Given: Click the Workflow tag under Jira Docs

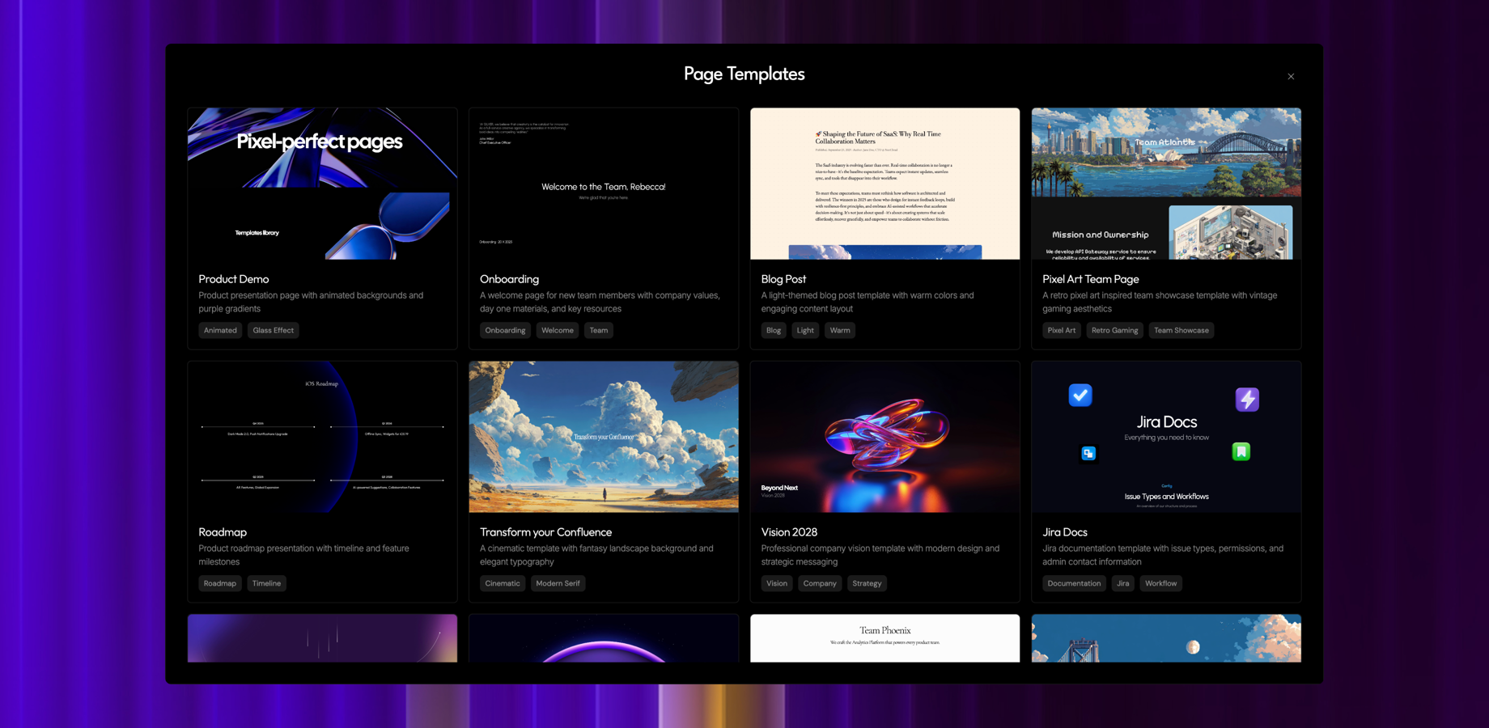Looking at the screenshot, I should coord(1160,583).
